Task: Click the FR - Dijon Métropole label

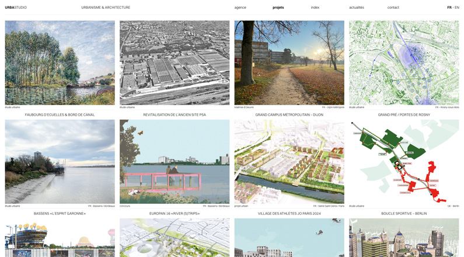Action: pyautogui.click(x=333, y=107)
